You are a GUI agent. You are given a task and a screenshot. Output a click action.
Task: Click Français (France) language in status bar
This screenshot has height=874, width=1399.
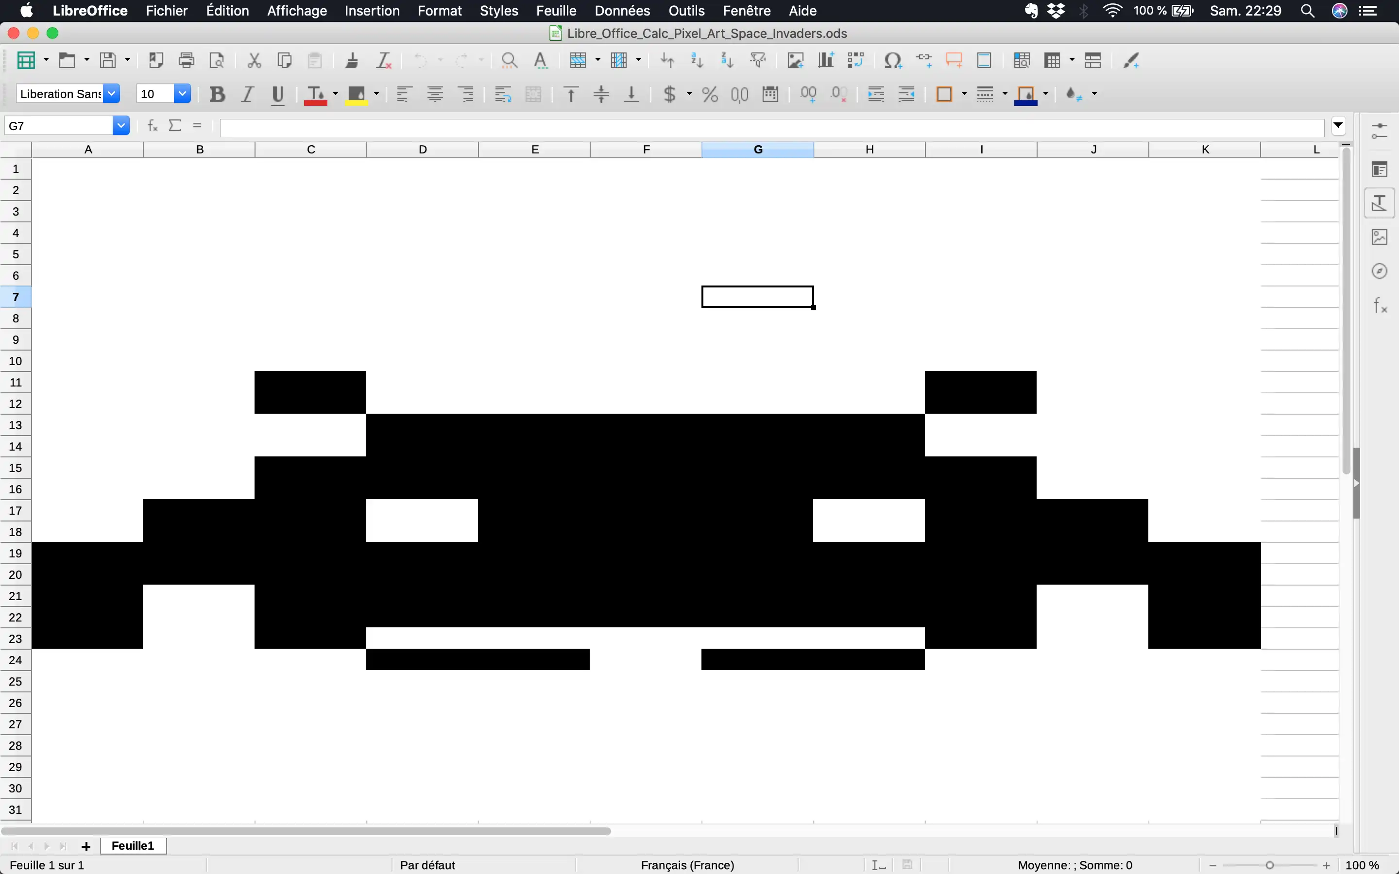click(x=687, y=865)
